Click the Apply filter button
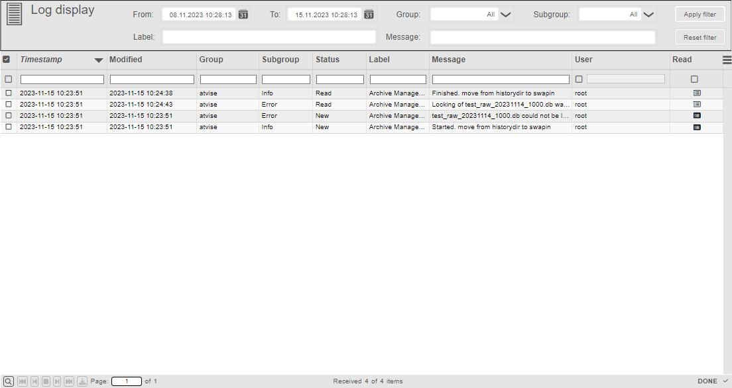The width and height of the screenshot is (732, 388). tap(700, 13)
